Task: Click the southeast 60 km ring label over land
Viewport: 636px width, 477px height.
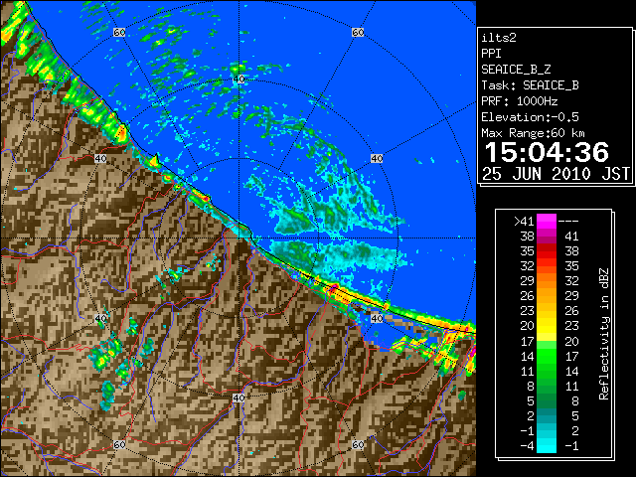Action: click(x=358, y=444)
